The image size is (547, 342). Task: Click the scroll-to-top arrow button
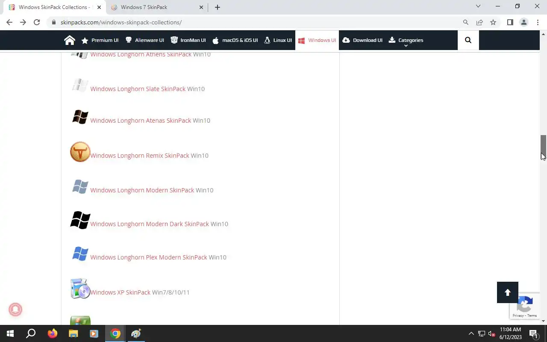pos(508,292)
